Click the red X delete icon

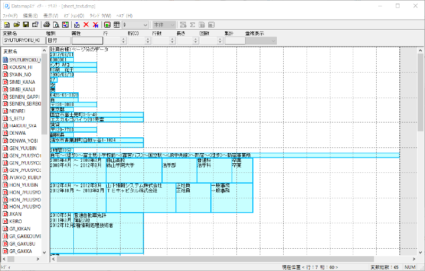click(86, 25)
